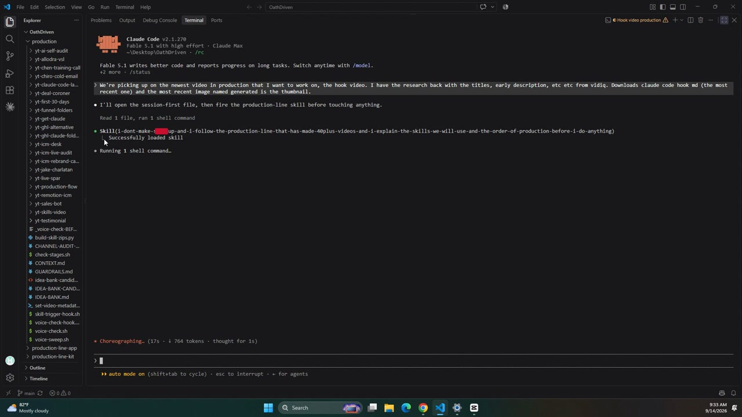Synchronize changes in the status bar
Viewport: 742px width, 417px height.
point(40,393)
